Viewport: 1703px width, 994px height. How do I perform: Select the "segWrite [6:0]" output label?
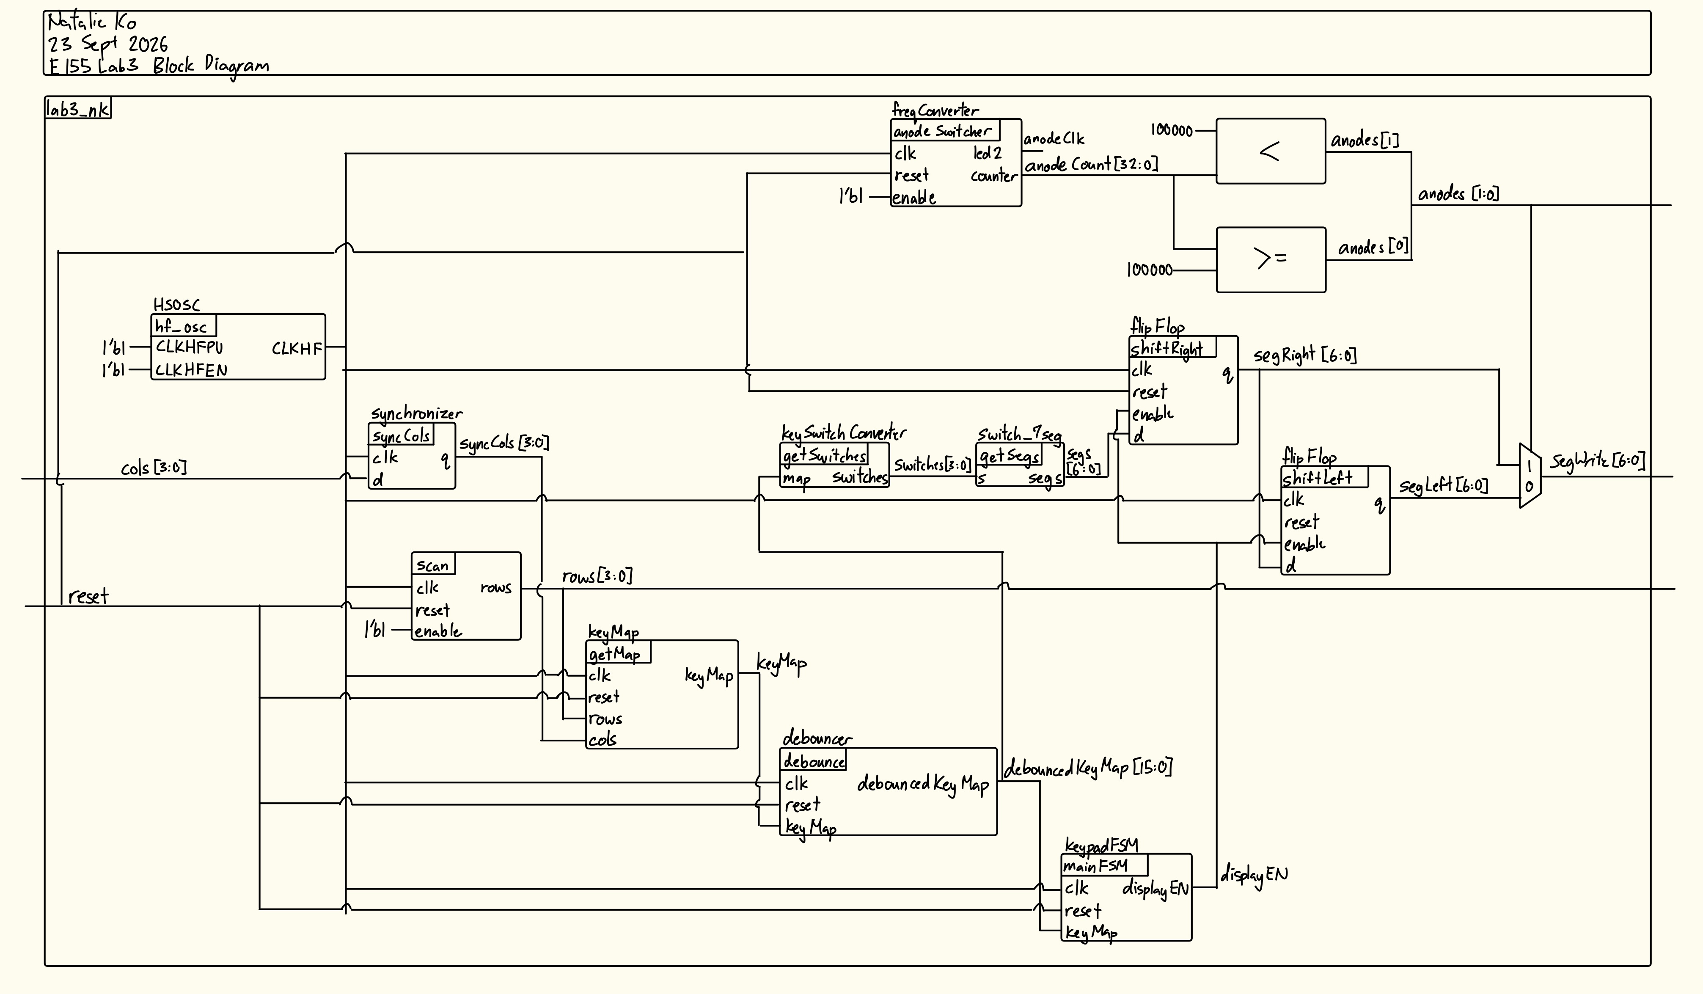(x=1598, y=461)
